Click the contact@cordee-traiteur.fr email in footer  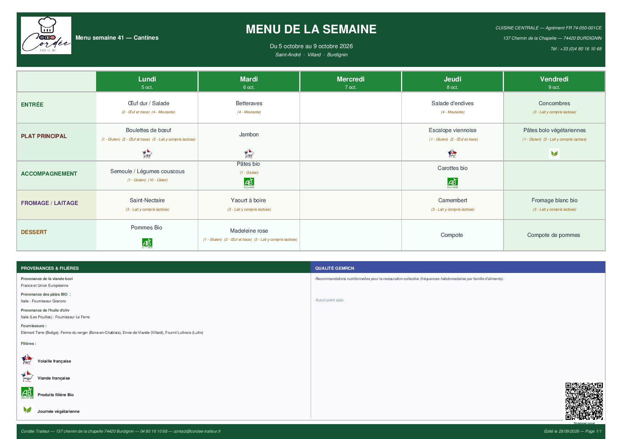click(x=197, y=431)
